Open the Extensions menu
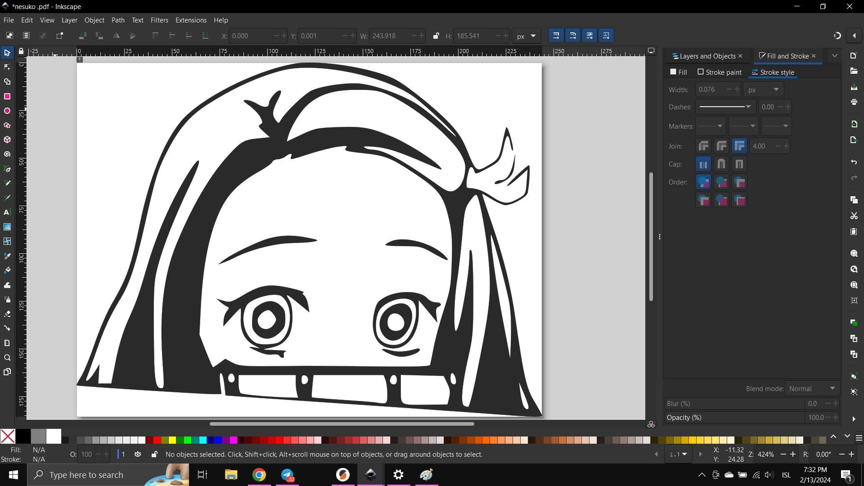 click(x=191, y=20)
